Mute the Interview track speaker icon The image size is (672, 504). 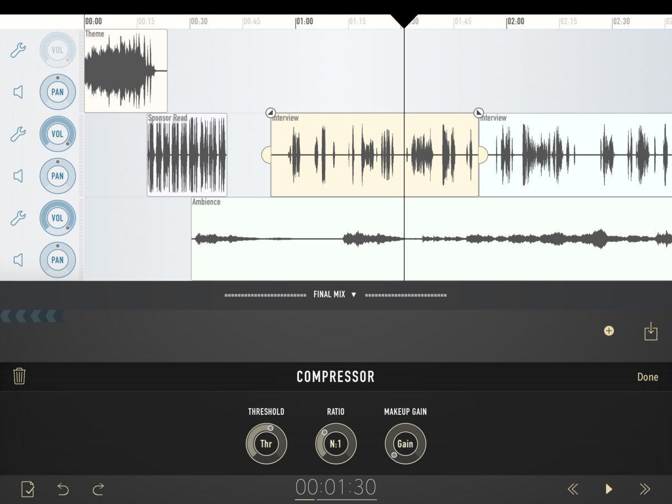[x=18, y=176]
